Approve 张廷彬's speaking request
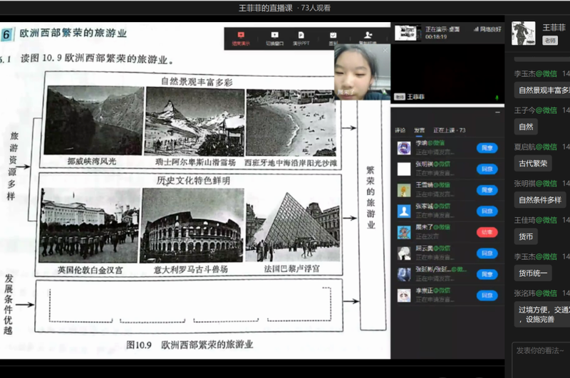Viewport: 570px width, 378px height. click(x=487, y=274)
